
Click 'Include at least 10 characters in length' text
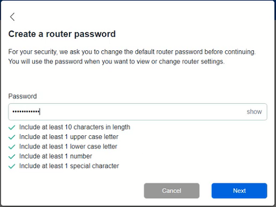(75, 127)
